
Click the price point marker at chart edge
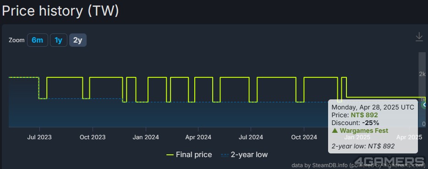[x=425, y=104]
